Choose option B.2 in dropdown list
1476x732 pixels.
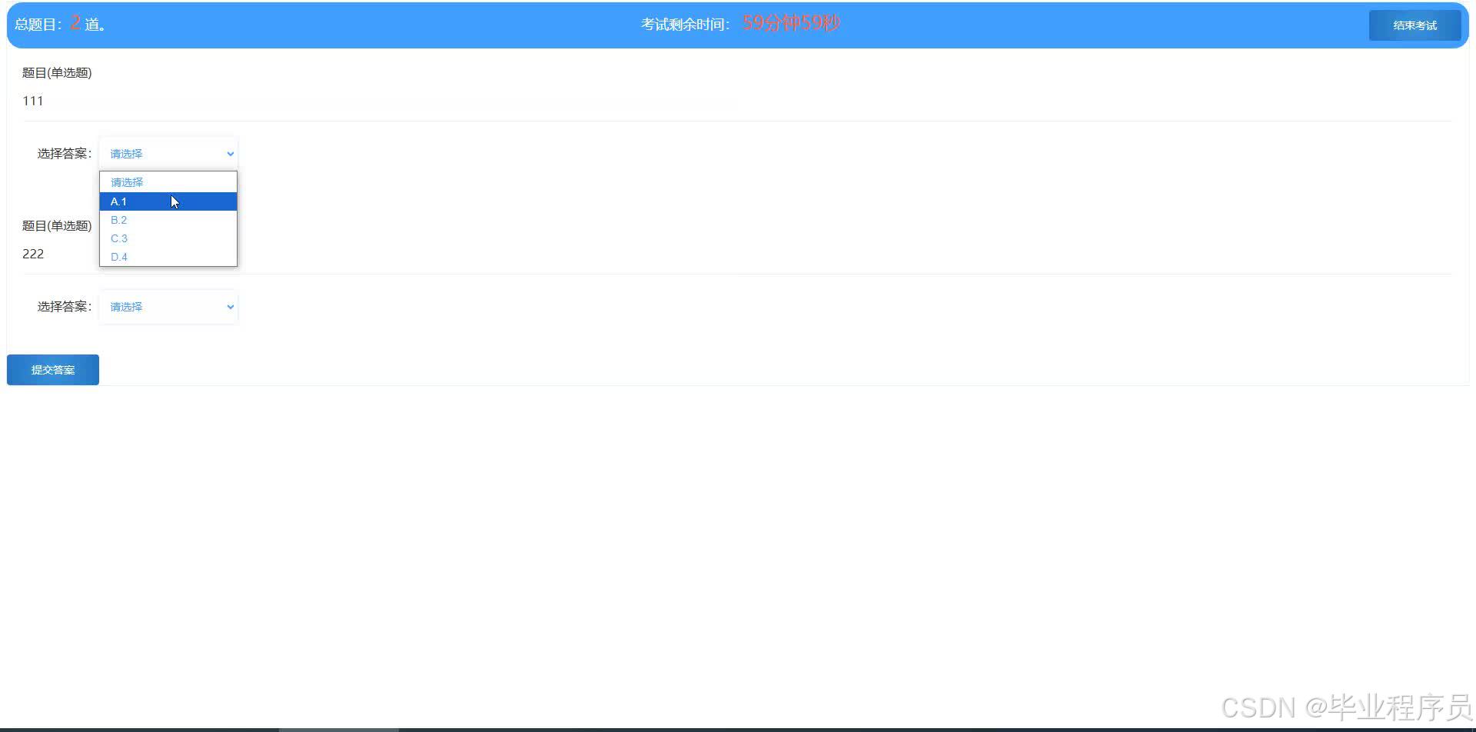(168, 220)
